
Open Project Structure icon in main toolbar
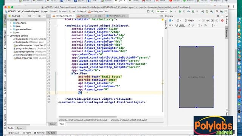[222, 11]
